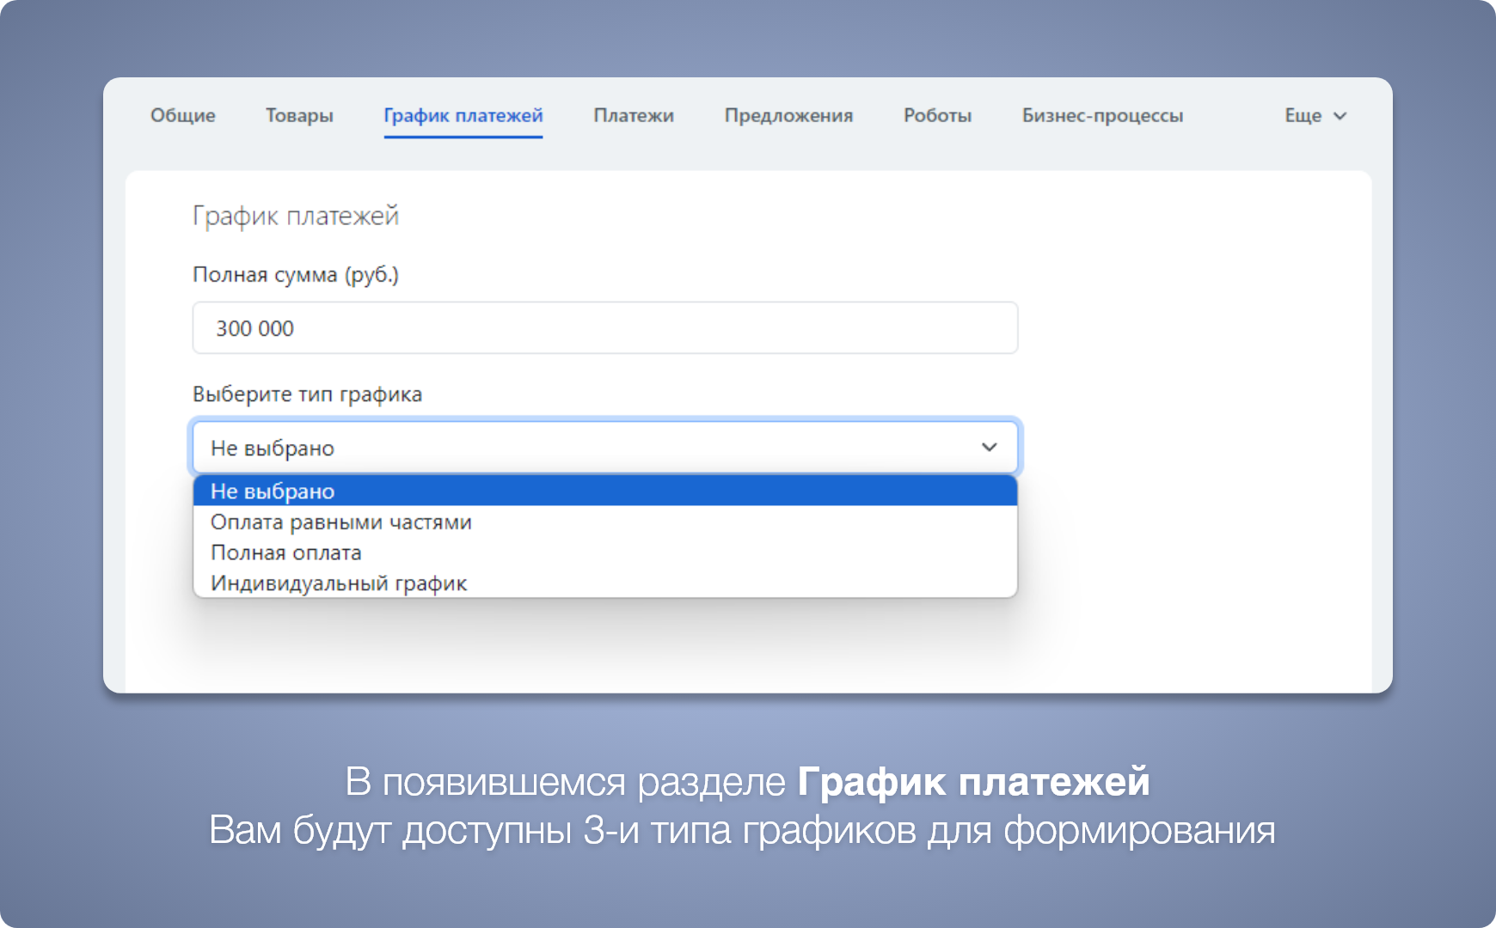Click the chevron arrow in the schedule type selector
Viewport: 1496px width, 928px height.
989,447
